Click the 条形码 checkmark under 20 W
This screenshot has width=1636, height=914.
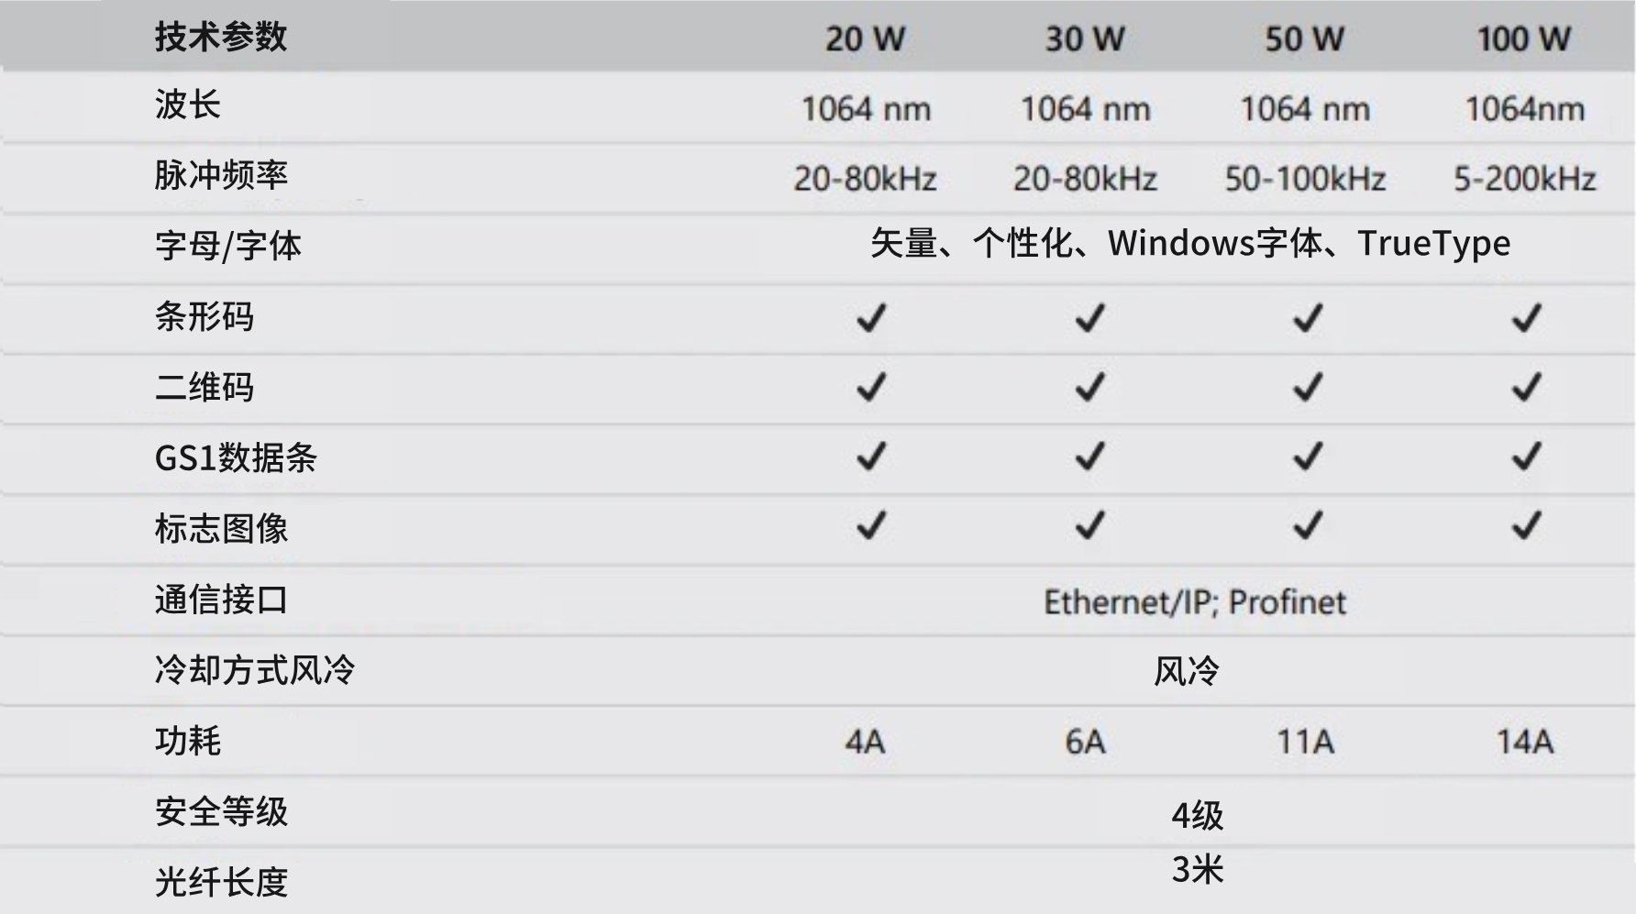pos(870,318)
